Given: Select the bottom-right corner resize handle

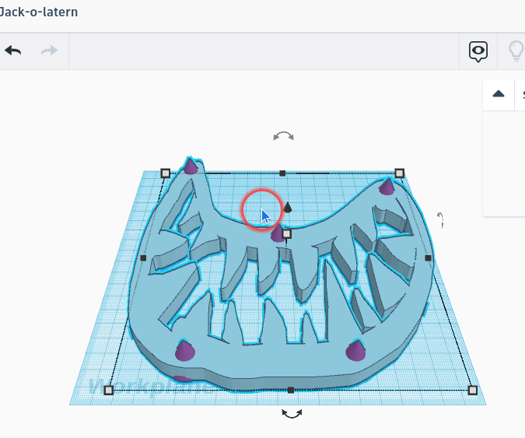Looking at the screenshot, I should pos(472,390).
